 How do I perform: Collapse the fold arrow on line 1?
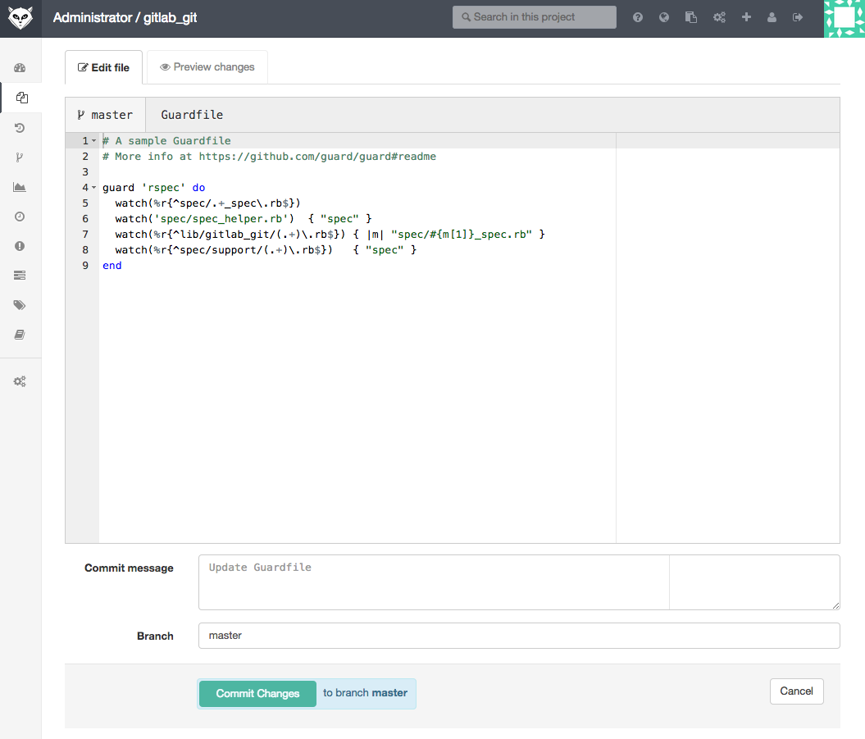[93, 141]
